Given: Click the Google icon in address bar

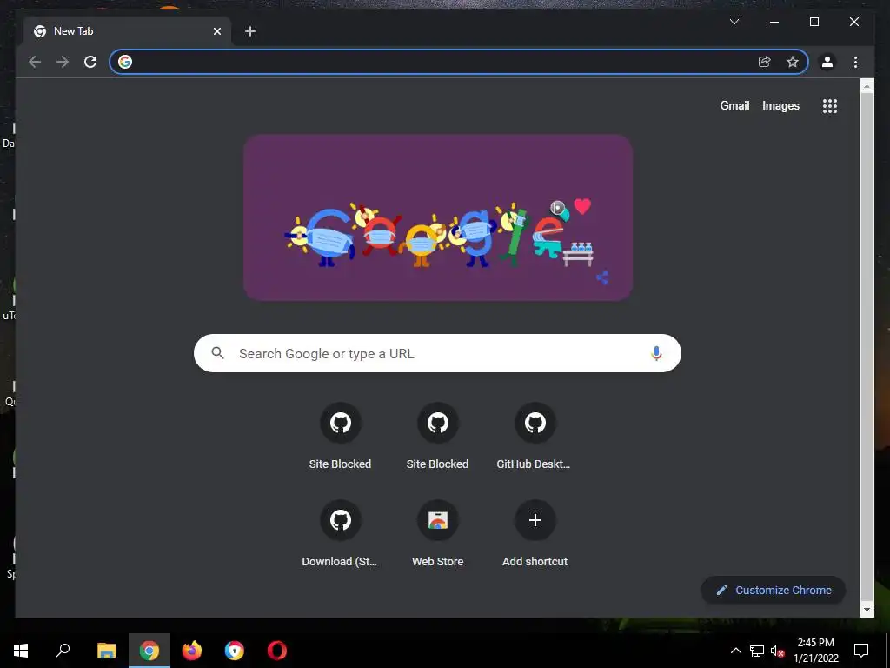Looking at the screenshot, I should tap(125, 62).
